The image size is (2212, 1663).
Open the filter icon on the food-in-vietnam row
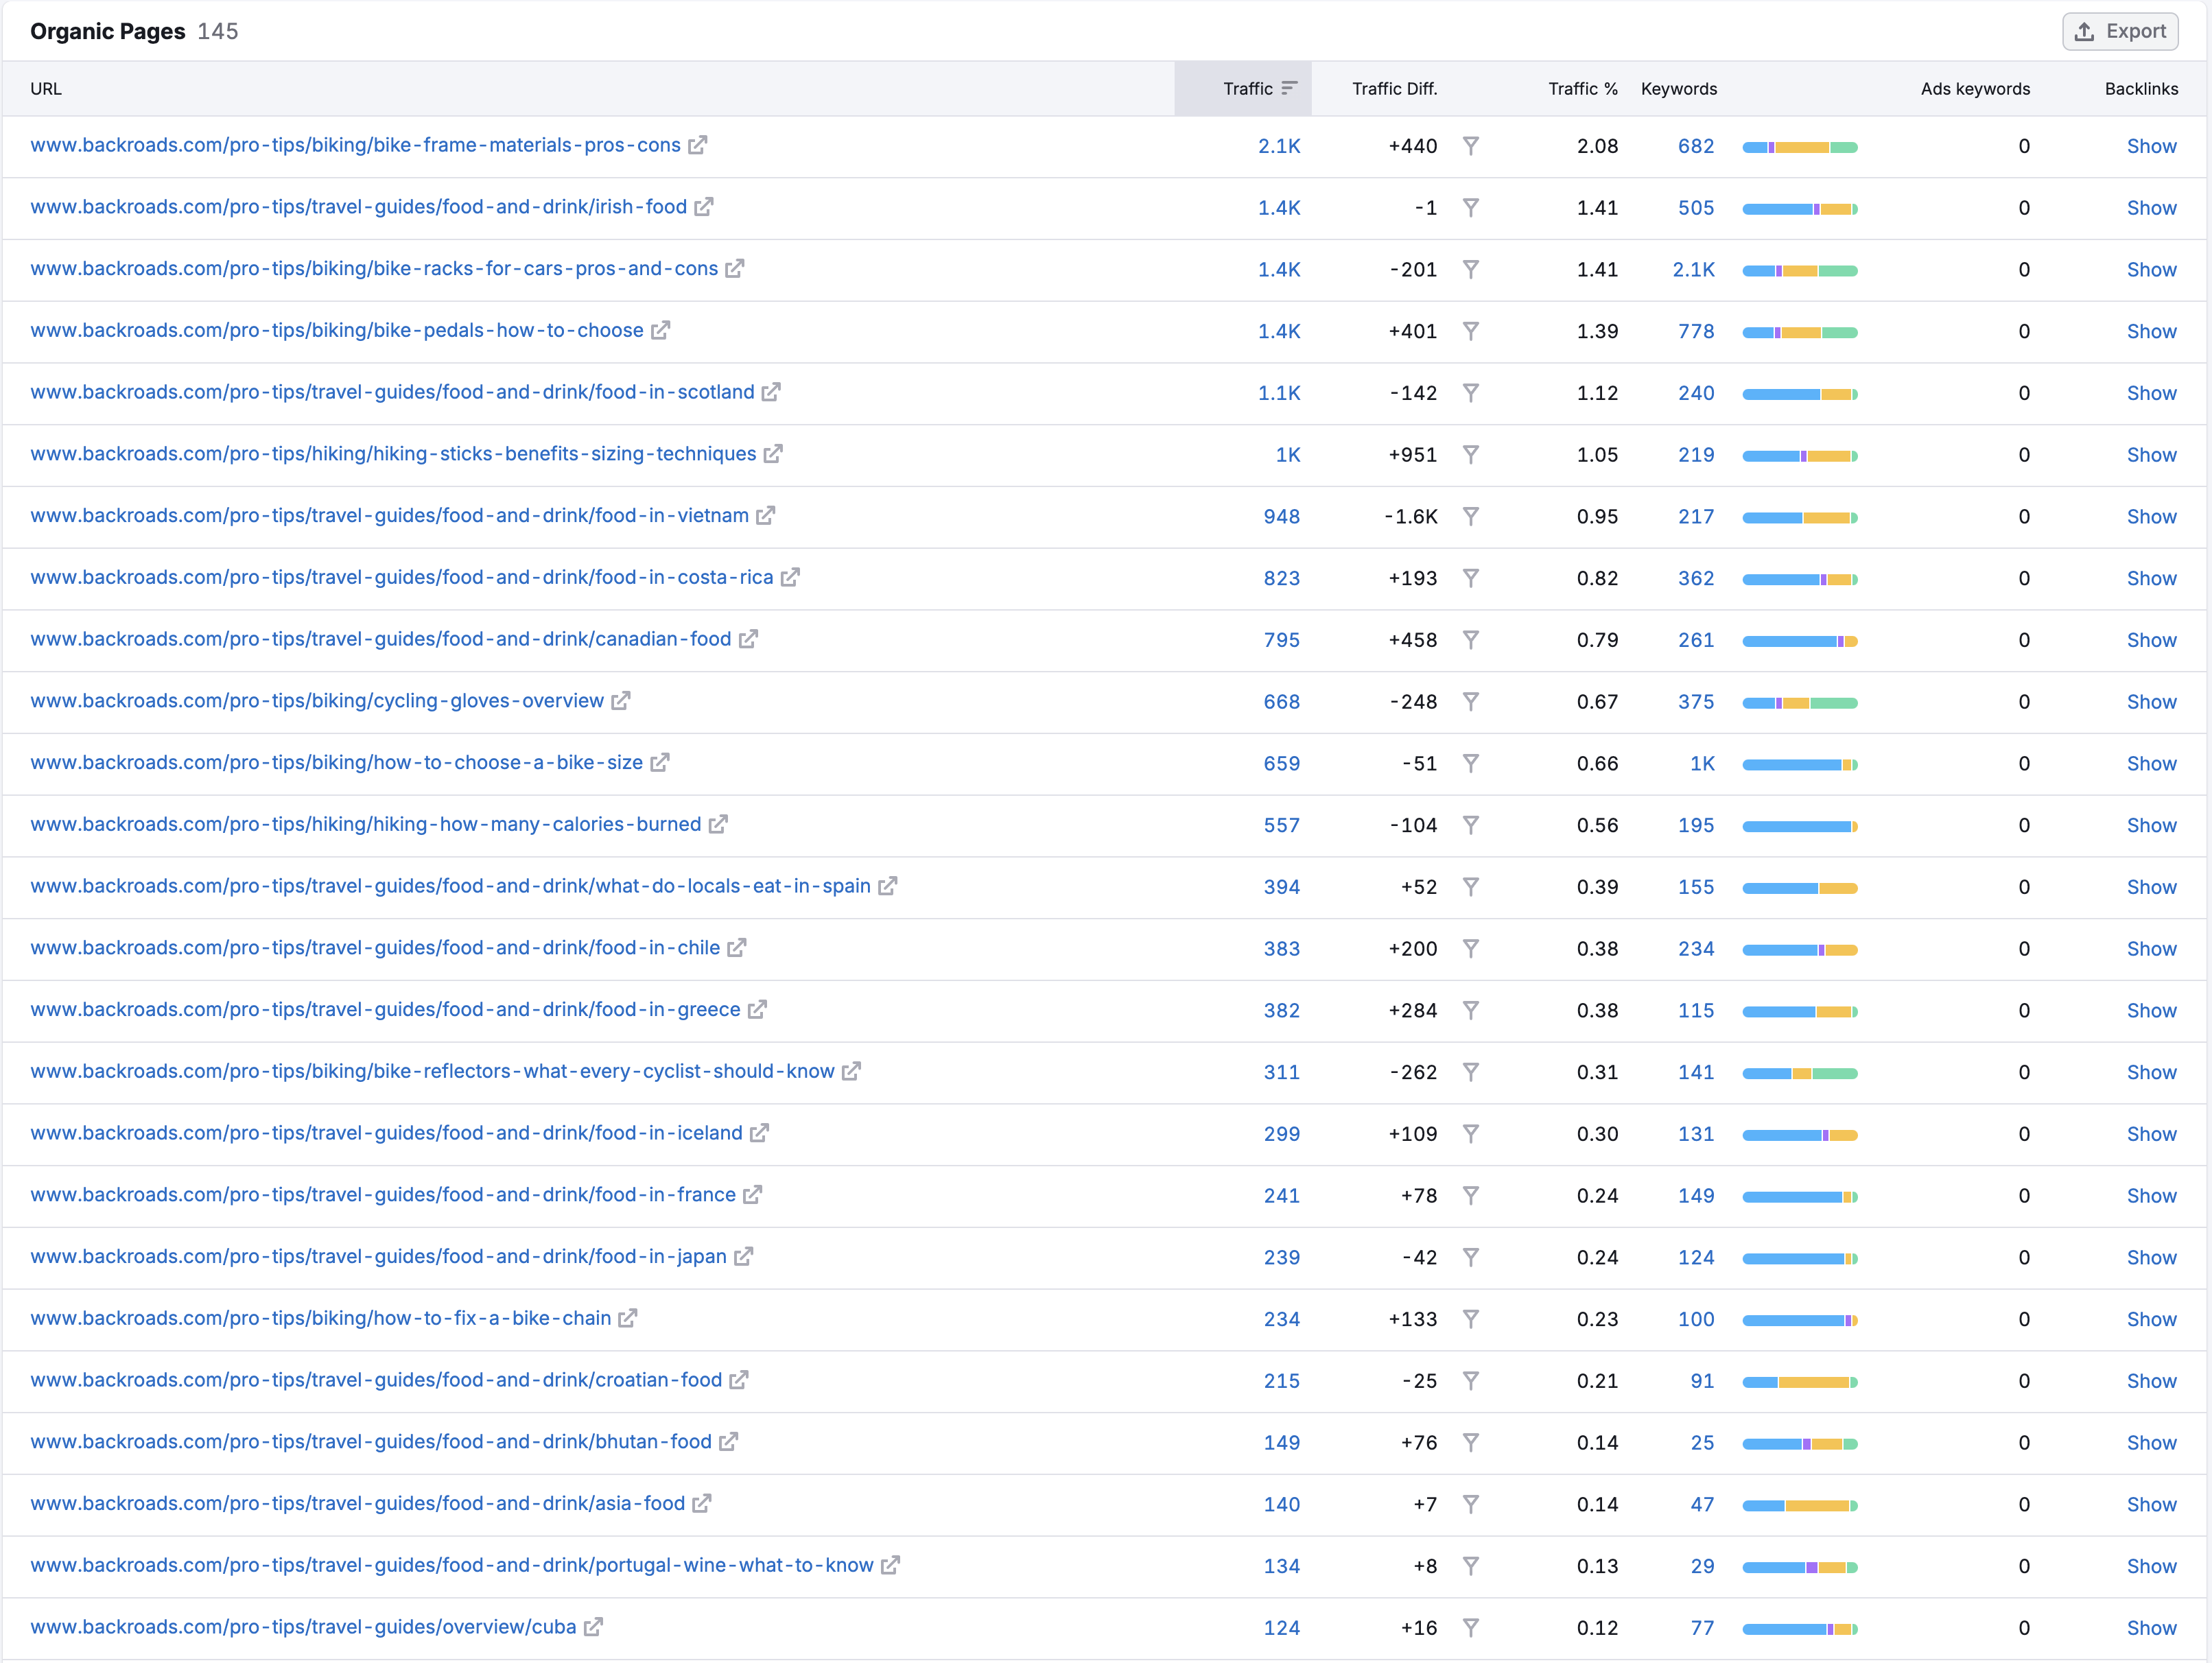coord(1471,516)
